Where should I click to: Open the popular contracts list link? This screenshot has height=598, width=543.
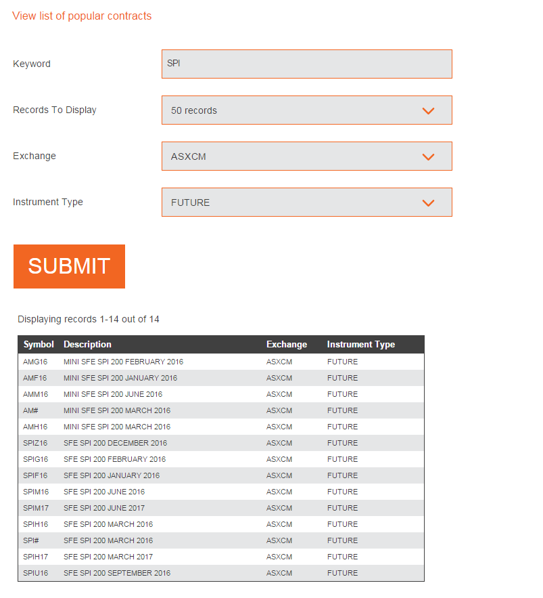click(82, 16)
